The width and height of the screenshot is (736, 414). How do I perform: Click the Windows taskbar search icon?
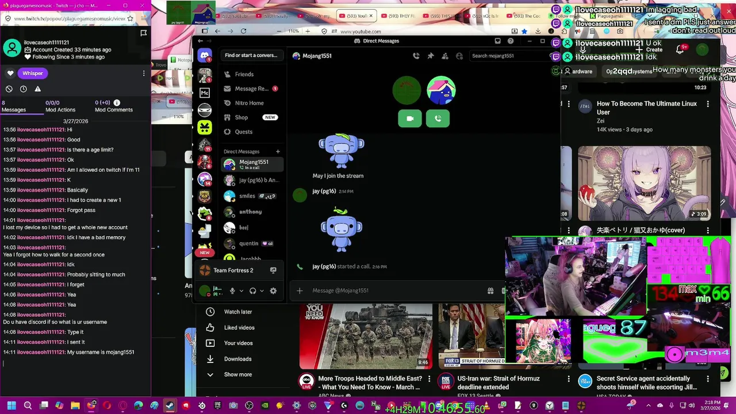point(28,405)
